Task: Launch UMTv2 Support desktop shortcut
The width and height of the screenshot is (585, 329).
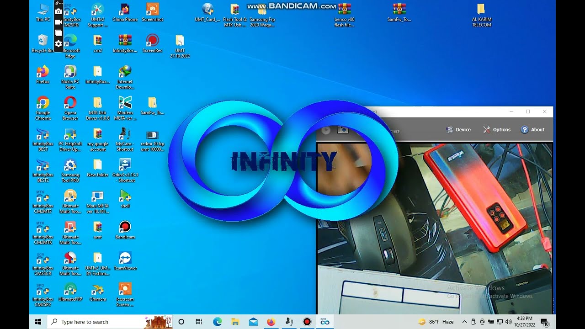Action: [x=97, y=16]
